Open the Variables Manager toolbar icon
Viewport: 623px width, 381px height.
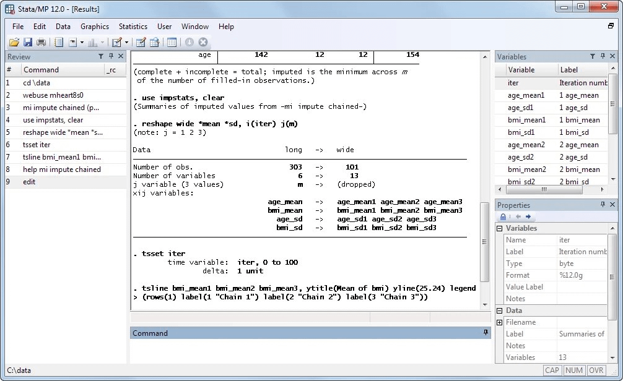[x=172, y=42]
